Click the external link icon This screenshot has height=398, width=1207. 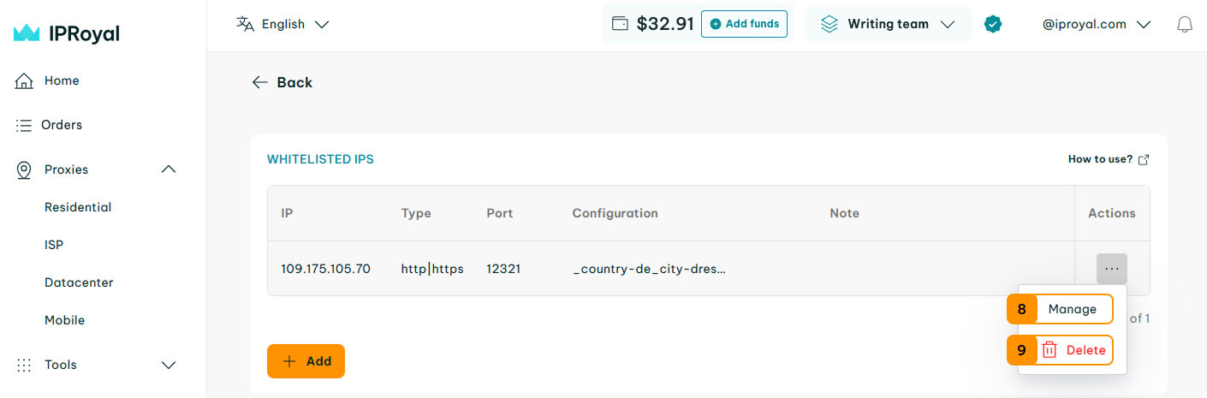click(1144, 159)
